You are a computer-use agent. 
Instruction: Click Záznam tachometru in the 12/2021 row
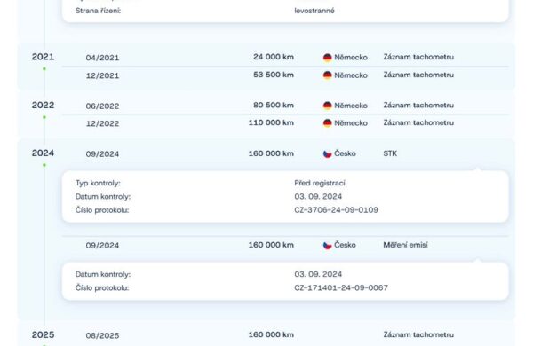coord(418,75)
